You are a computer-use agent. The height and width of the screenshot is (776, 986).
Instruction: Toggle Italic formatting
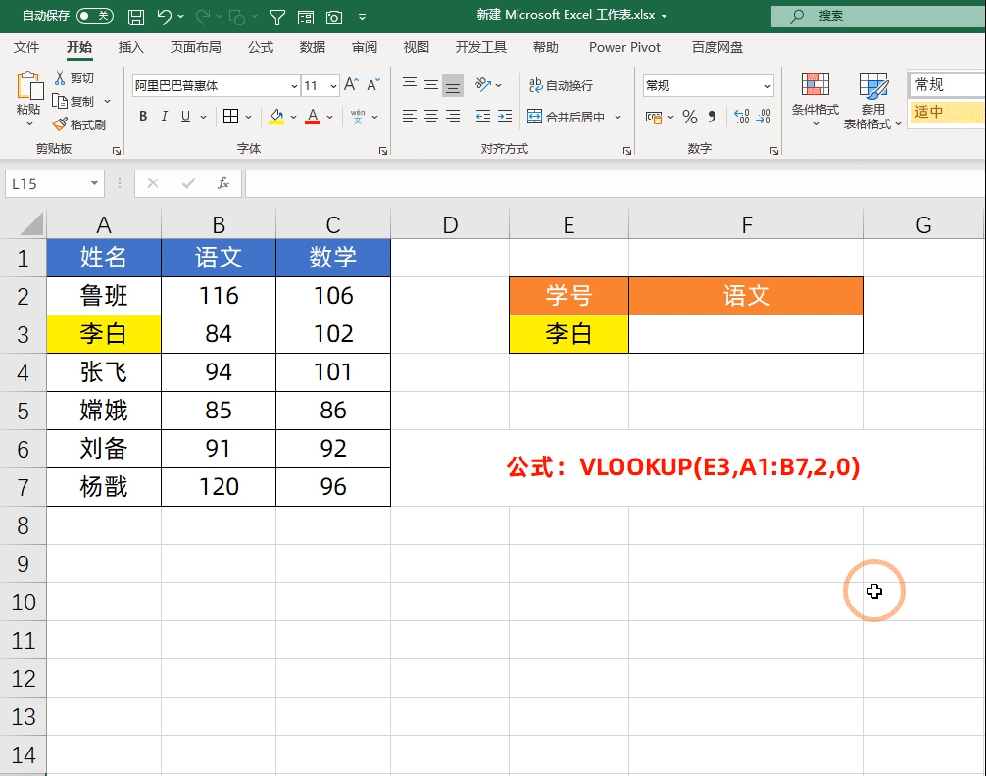165,117
